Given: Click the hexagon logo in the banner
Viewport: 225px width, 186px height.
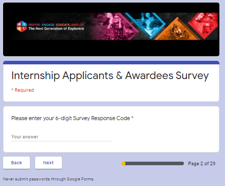Looking at the screenshot, I should (x=22, y=26).
